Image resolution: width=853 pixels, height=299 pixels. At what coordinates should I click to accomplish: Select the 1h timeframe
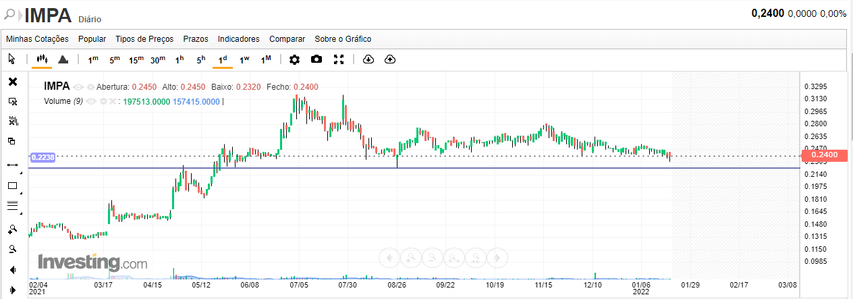pyautogui.click(x=180, y=59)
